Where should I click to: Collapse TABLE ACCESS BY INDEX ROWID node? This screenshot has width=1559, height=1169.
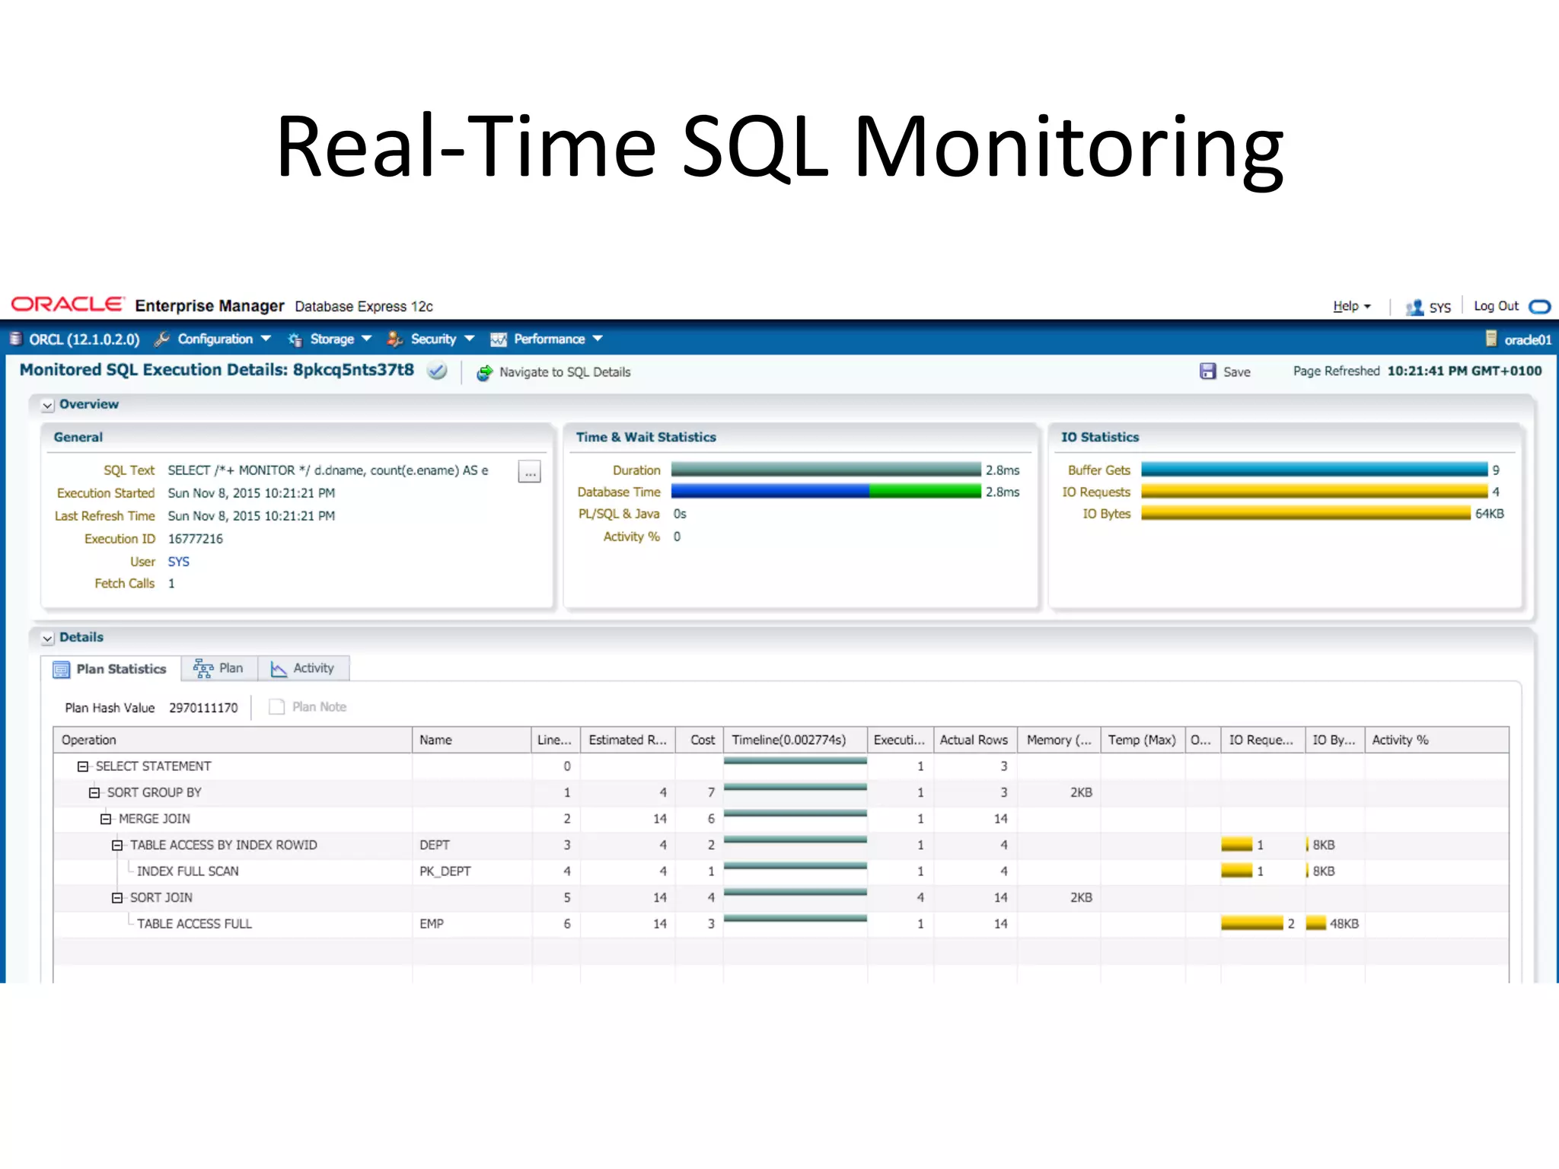[x=117, y=846]
